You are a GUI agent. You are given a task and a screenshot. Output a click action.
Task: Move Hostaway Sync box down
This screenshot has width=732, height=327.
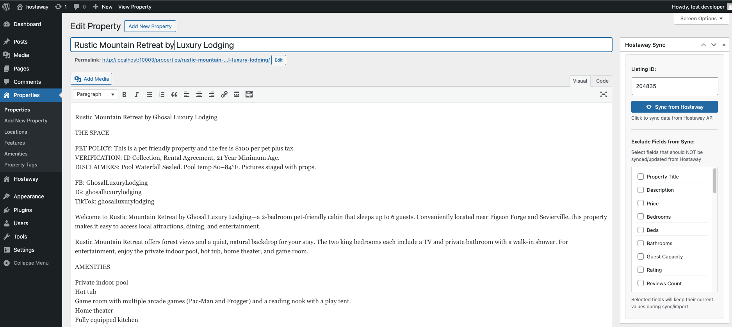tap(714, 45)
